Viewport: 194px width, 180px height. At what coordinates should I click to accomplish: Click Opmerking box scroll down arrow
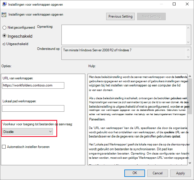click(188, 42)
